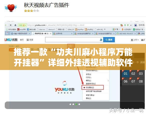Image resolution: width=146 pixels, height=114 pixels.
Task: Open the php中pr bookmark
Action: 79,29
